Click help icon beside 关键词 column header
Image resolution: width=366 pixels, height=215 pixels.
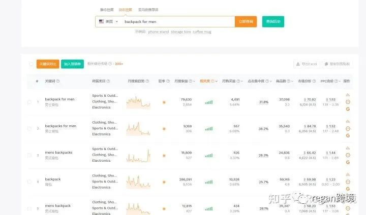pyautogui.click(x=57, y=81)
